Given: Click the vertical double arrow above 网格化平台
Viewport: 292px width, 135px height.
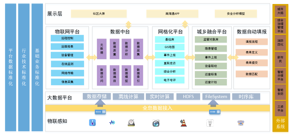Looking at the screenshot, I should point(185,24).
